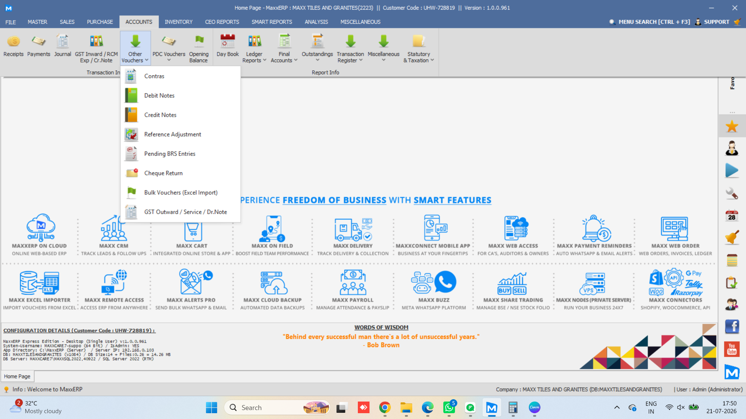Switch to the SMART REPORTS tab
This screenshot has height=419, width=746.
click(272, 22)
